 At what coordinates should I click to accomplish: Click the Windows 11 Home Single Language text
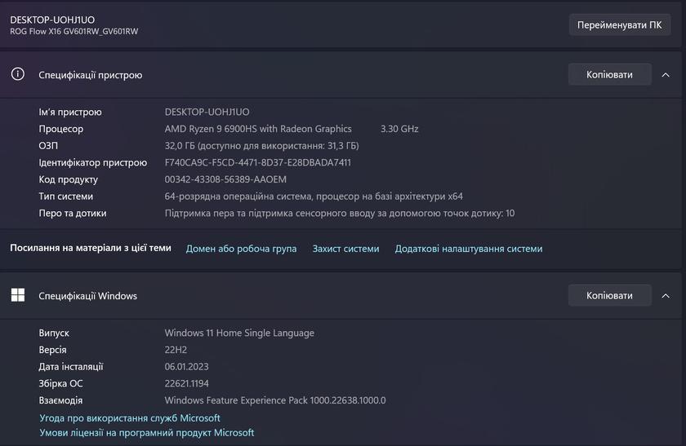point(239,333)
